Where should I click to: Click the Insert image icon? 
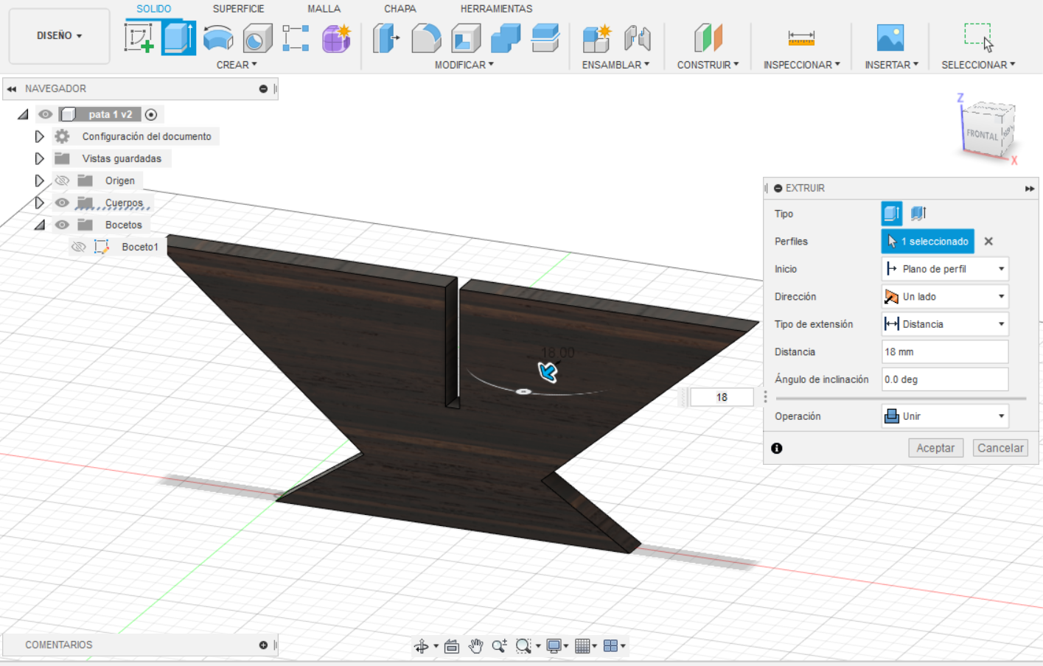click(890, 38)
